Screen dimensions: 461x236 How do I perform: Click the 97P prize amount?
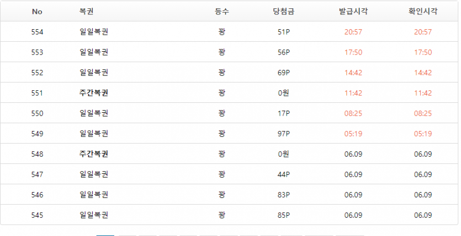284,134
